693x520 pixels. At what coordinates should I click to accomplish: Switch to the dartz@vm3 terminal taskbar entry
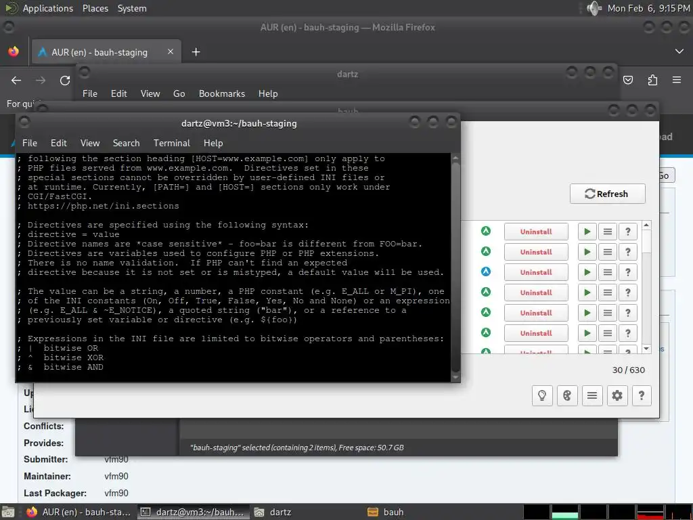(x=193, y=512)
